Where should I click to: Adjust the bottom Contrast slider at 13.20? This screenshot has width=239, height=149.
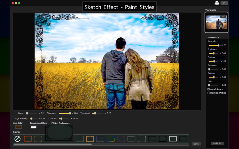coord(64,118)
